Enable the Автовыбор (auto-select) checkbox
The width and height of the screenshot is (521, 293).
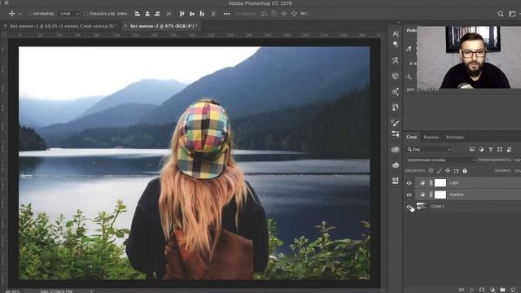tap(29, 14)
